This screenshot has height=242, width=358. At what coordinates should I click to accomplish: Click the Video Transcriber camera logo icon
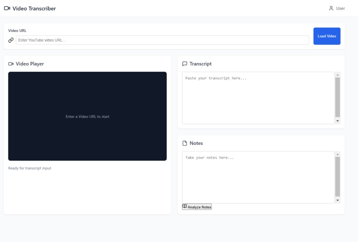(7, 8)
